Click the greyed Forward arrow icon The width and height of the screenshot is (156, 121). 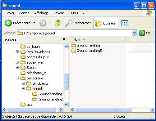(x=43, y=23)
